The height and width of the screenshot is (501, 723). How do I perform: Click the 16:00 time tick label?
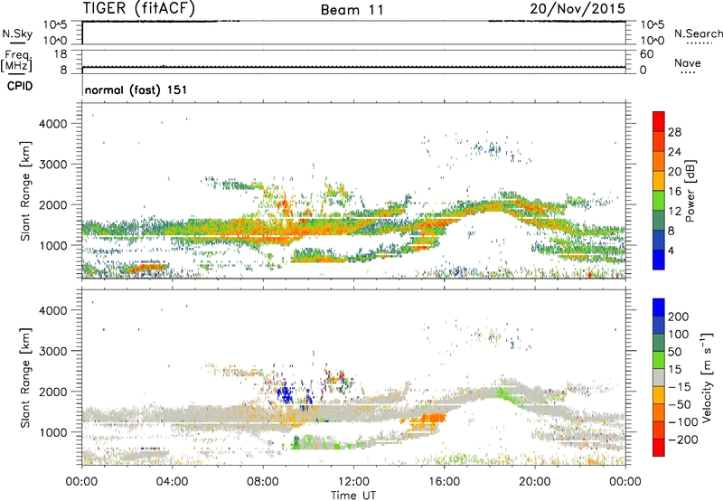pos(444,482)
